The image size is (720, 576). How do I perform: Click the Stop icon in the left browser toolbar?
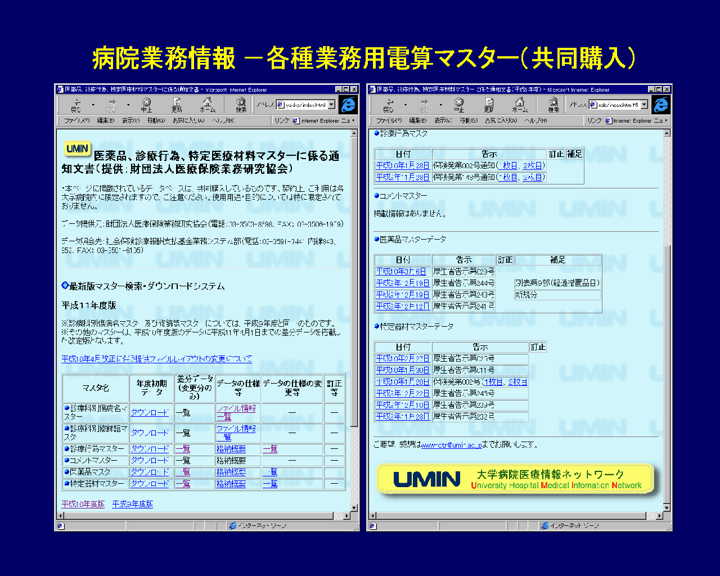(x=146, y=105)
